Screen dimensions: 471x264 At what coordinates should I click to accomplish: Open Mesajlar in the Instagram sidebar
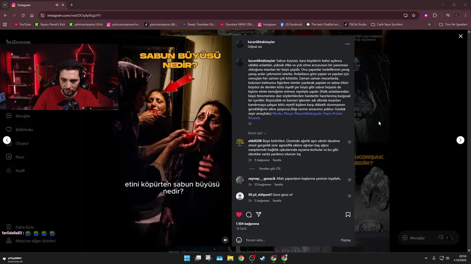pyautogui.click(x=18, y=116)
